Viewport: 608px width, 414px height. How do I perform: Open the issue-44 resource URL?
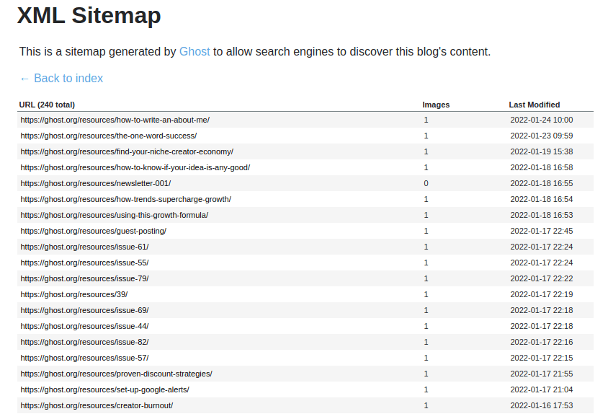pos(84,326)
